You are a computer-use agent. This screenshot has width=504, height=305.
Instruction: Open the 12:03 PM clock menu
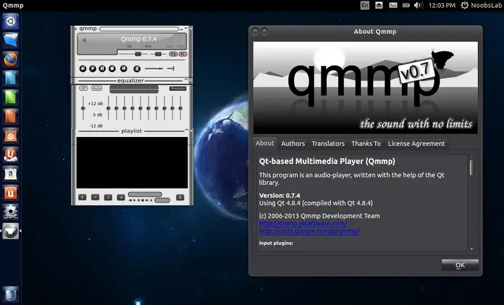(442, 5)
